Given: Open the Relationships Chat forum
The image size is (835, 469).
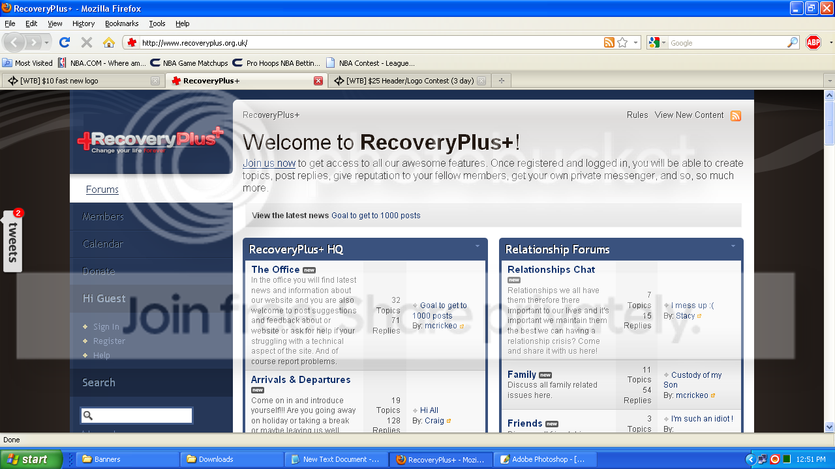Looking at the screenshot, I should click(551, 269).
